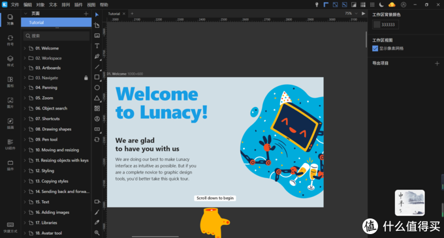
Task: Toggle dark mode moon icon
Action: 381,5
